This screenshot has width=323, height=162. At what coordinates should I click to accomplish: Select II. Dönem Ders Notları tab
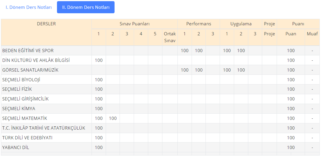[86, 7]
